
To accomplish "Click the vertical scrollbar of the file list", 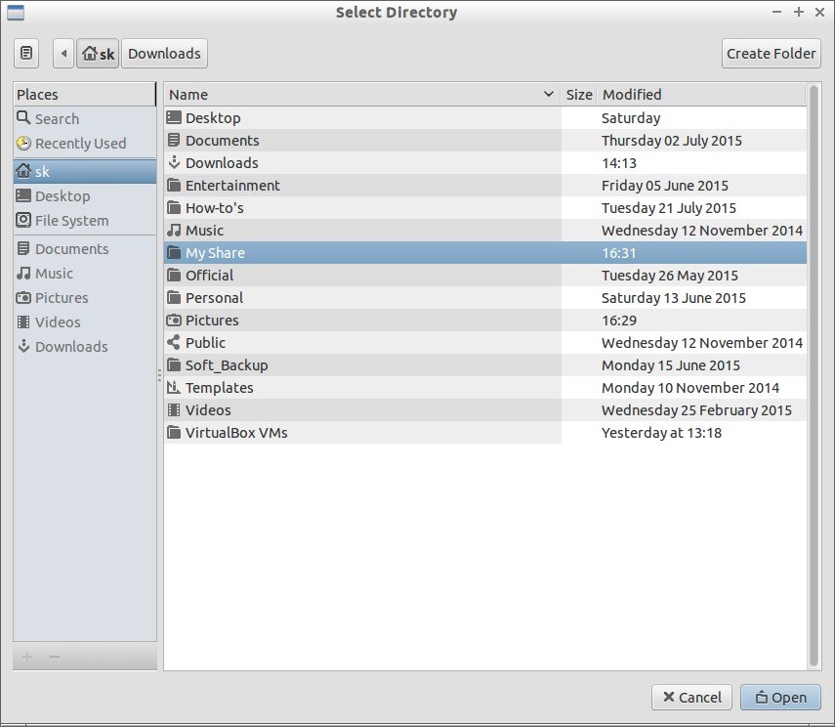I will (814, 375).
